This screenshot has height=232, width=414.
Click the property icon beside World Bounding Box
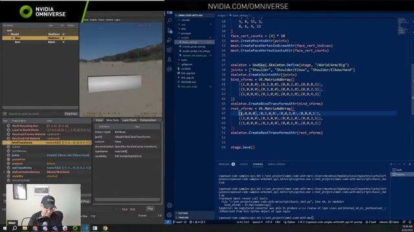8,126
